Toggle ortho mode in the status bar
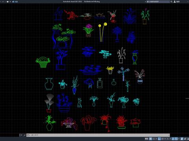This screenshot has height=141, width=189. pyautogui.click(x=159, y=139)
